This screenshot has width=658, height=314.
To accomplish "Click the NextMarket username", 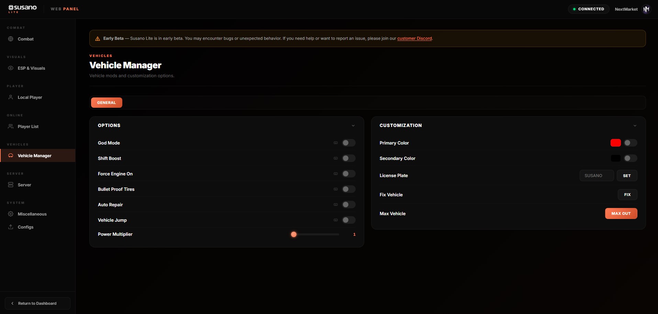I will point(626,9).
